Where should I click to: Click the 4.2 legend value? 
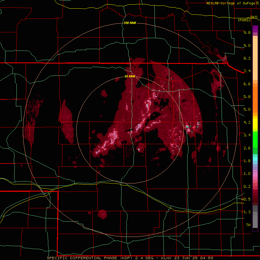click(x=247, y=122)
